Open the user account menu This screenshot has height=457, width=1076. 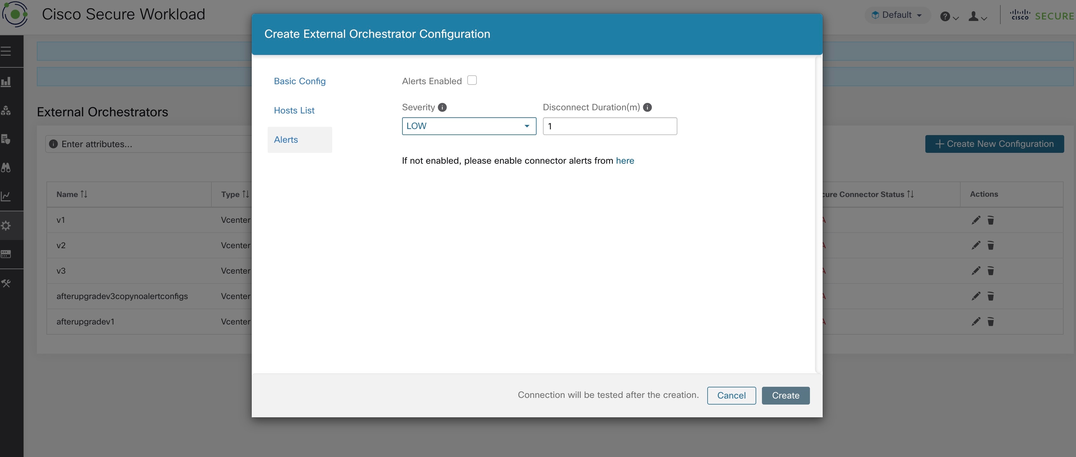tap(977, 17)
